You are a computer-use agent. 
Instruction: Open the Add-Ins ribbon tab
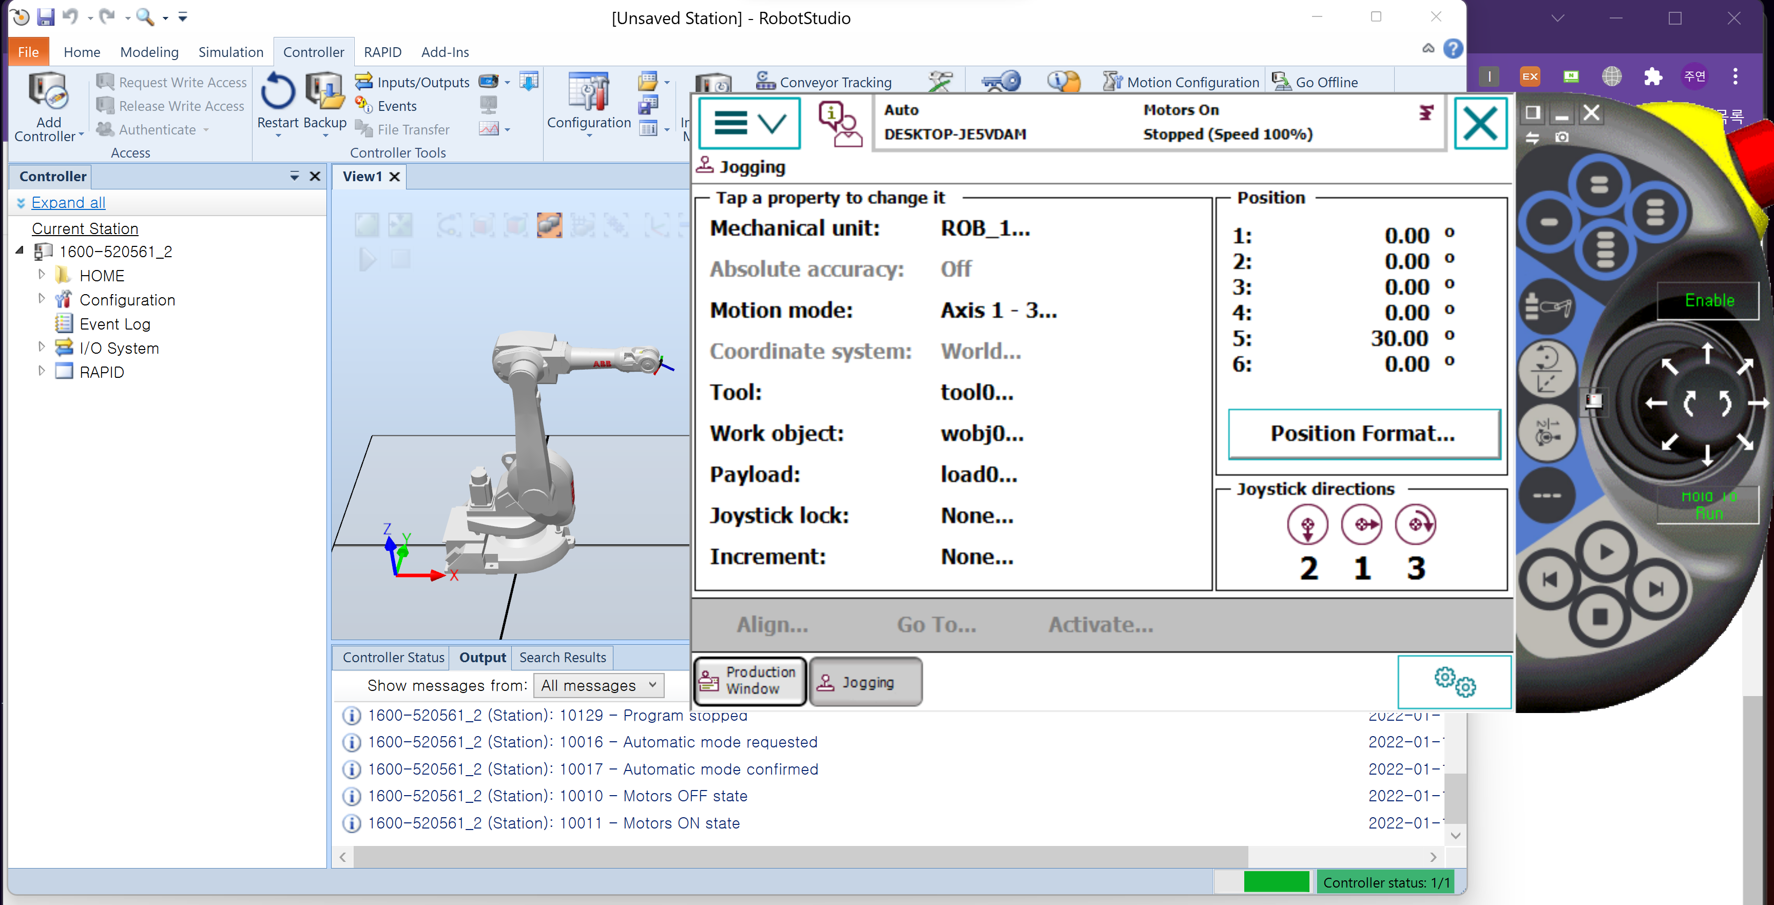pyautogui.click(x=445, y=52)
